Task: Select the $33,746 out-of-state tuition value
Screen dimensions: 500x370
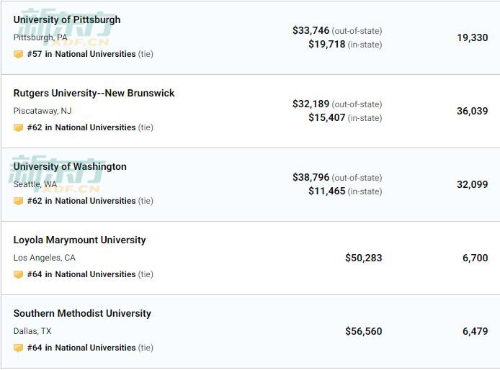Action: tap(311, 31)
